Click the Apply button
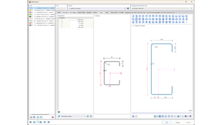Screen dimensions: 222x125 tap(188, 122)
